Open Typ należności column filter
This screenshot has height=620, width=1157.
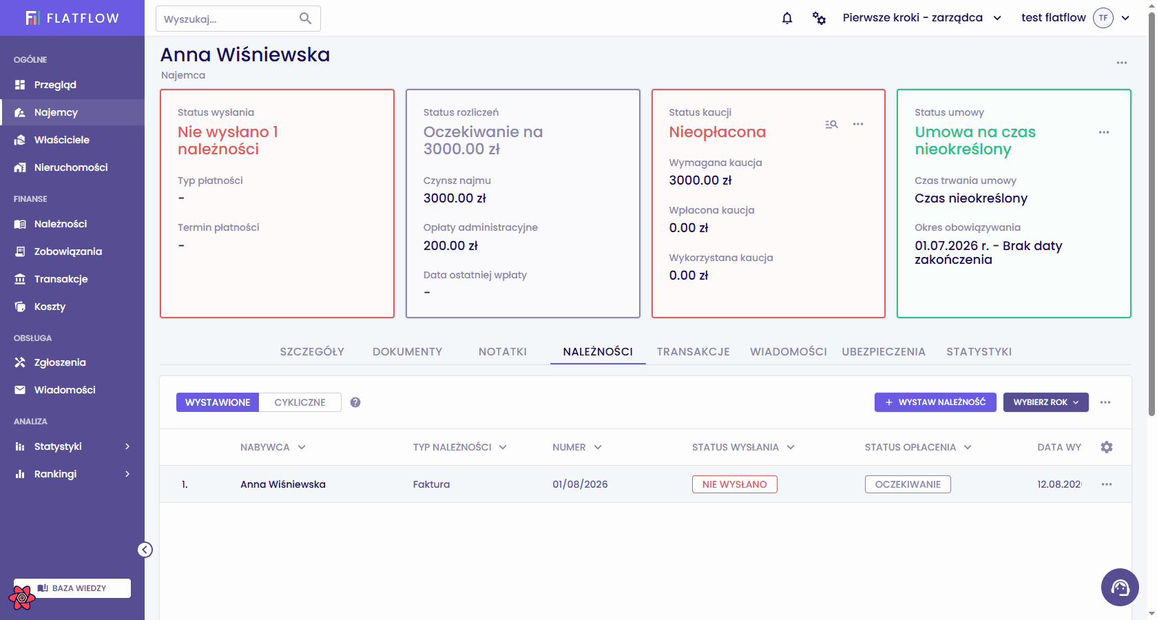point(503,447)
